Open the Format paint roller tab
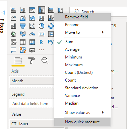This screenshot has width=127, height=129. (x=31, y=60)
